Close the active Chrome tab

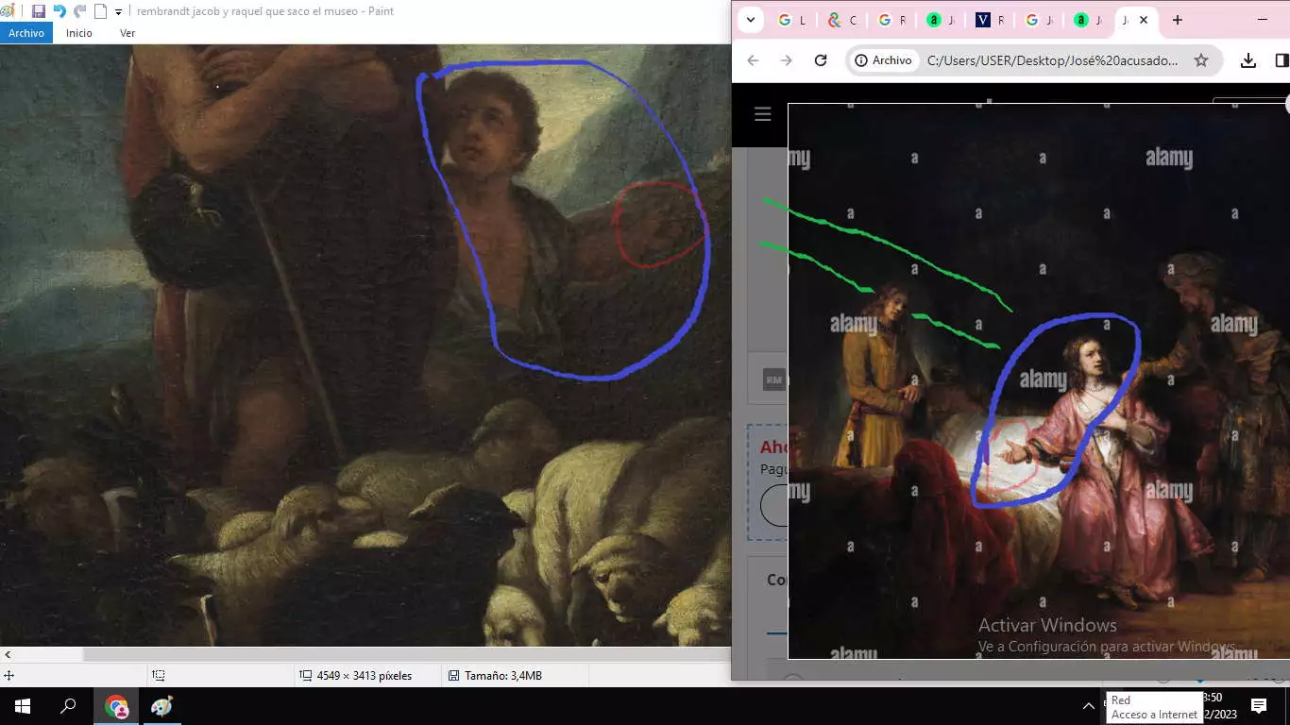point(1144,20)
